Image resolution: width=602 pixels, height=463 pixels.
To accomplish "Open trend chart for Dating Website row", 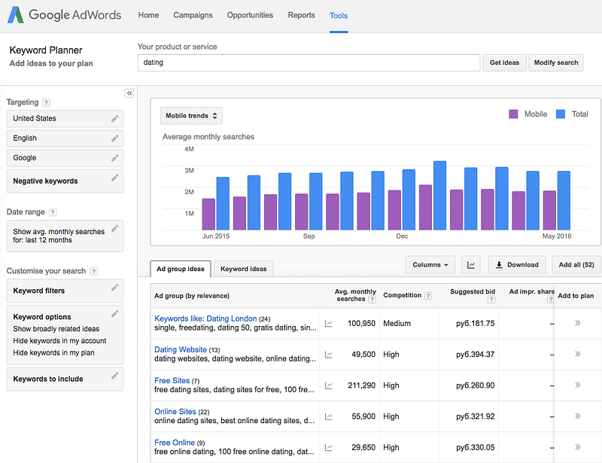I will coord(329,355).
